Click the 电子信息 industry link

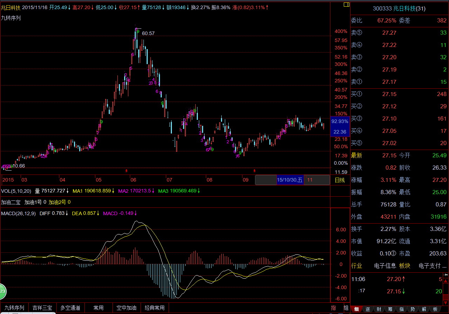pyautogui.click(x=385, y=266)
